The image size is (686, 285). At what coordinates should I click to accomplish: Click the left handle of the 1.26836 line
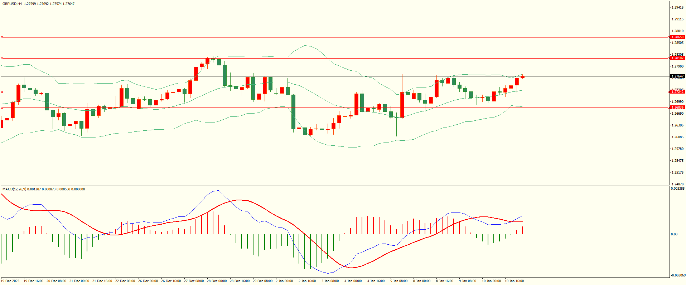point(2,107)
